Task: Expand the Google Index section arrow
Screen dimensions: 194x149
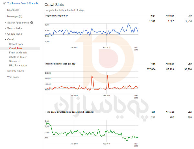Action: point(6,34)
